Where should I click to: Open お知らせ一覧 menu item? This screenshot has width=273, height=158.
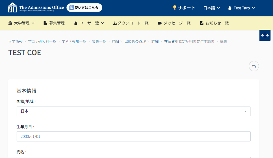214,23
